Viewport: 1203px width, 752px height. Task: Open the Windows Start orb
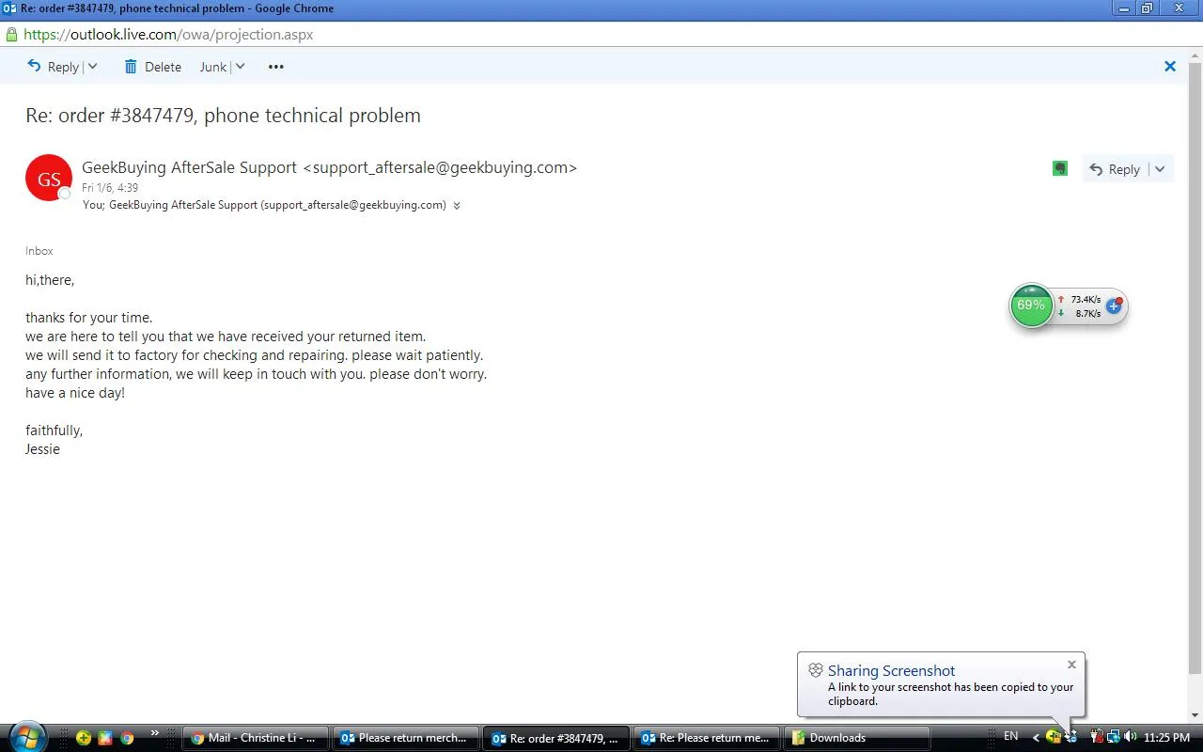[x=26, y=737]
